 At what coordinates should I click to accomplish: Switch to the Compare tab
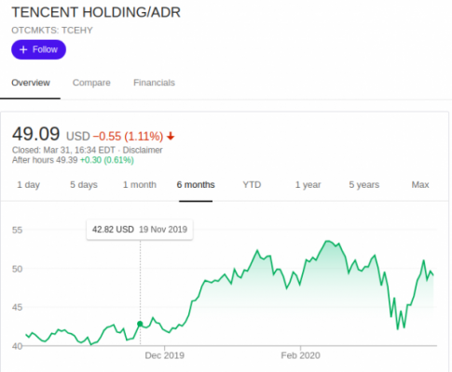tap(91, 83)
